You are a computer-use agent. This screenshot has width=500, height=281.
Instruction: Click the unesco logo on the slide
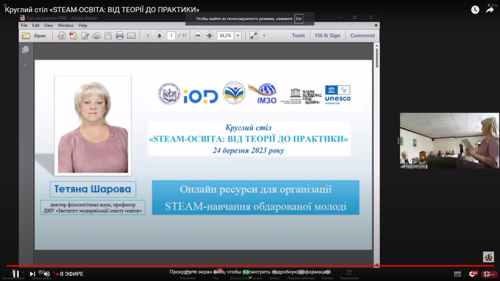tap(337, 95)
